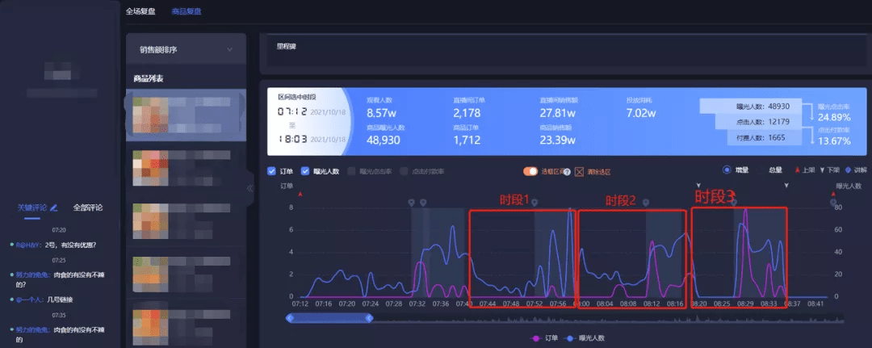Open the 销售额排序 sorting dropdown
The height and width of the screenshot is (348, 872).
[186, 50]
